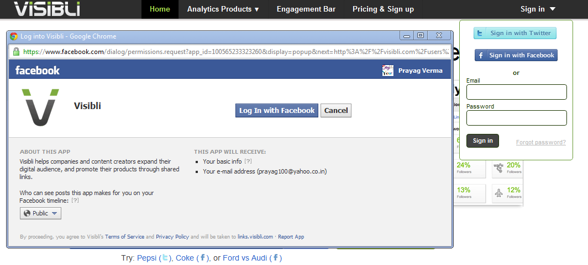Click the Report App link
This screenshot has width=588, height=265.
click(291, 236)
